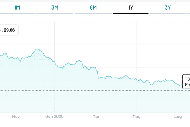The height and width of the screenshot is (127, 190).
Task: Switch chart to 3Y range
Action: pyautogui.click(x=168, y=7)
